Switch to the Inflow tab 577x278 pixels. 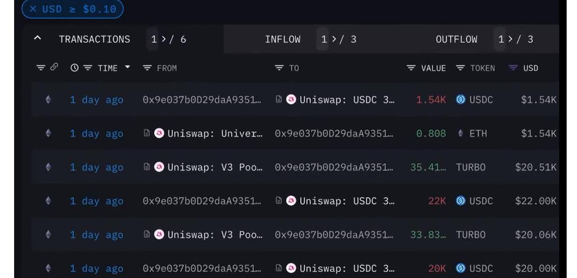[x=282, y=39]
